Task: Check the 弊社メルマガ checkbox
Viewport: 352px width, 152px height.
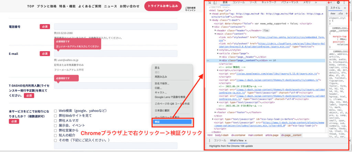Action: coord(55,121)
